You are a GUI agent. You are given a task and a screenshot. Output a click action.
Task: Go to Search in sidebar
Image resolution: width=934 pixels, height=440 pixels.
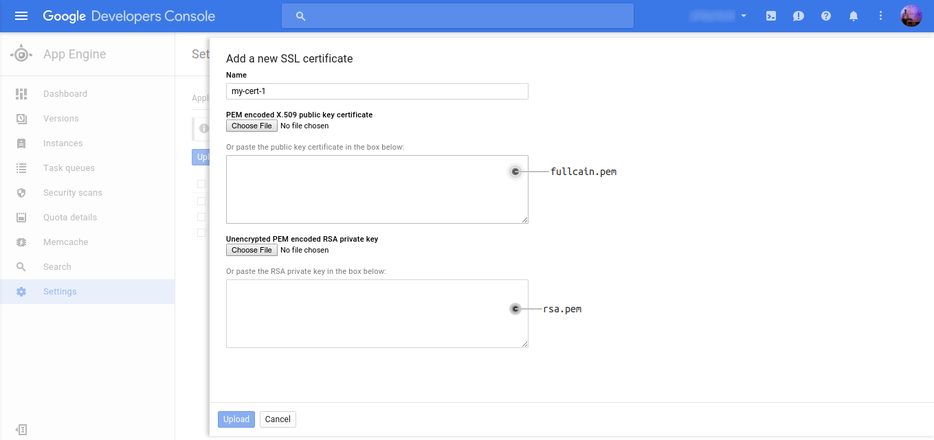87,267
